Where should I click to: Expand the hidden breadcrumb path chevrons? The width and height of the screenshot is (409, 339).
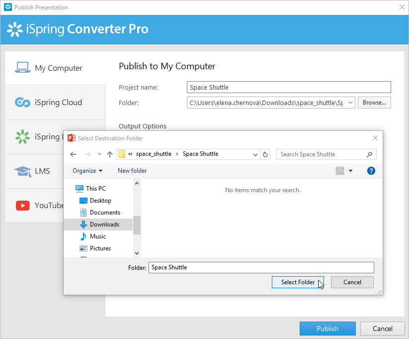[x=130, y=154]
